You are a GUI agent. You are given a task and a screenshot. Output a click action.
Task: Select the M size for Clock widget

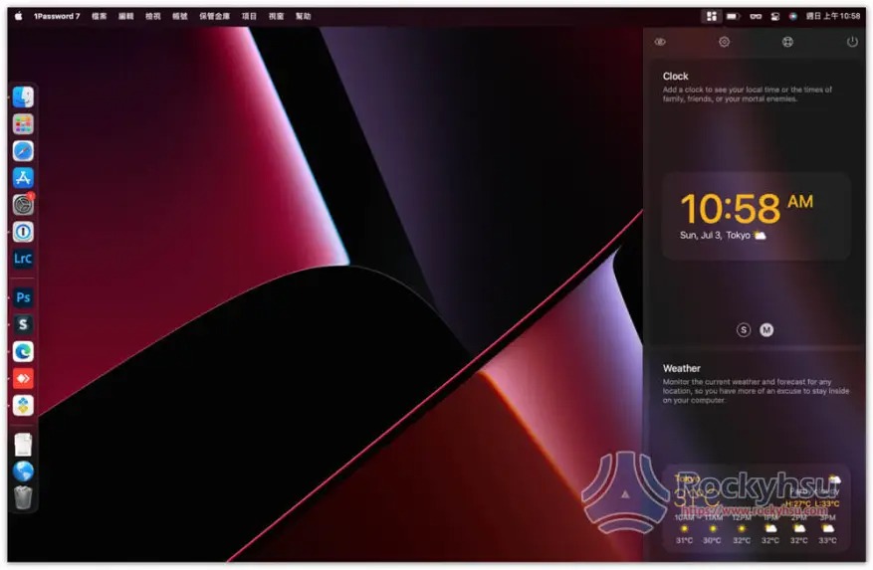tap(766, 330)
